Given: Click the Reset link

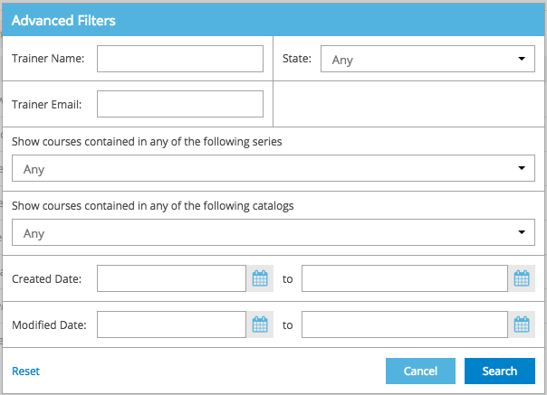Looking at the screenshot, I should [25, 371].
